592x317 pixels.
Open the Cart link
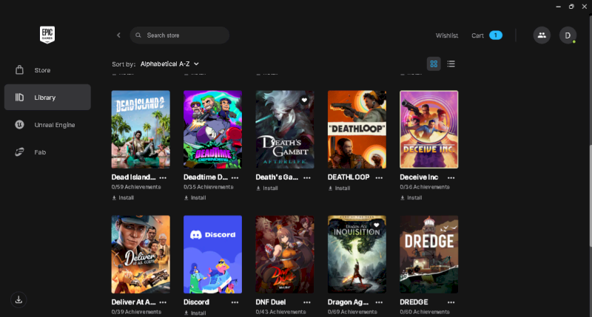click(477, 35)
